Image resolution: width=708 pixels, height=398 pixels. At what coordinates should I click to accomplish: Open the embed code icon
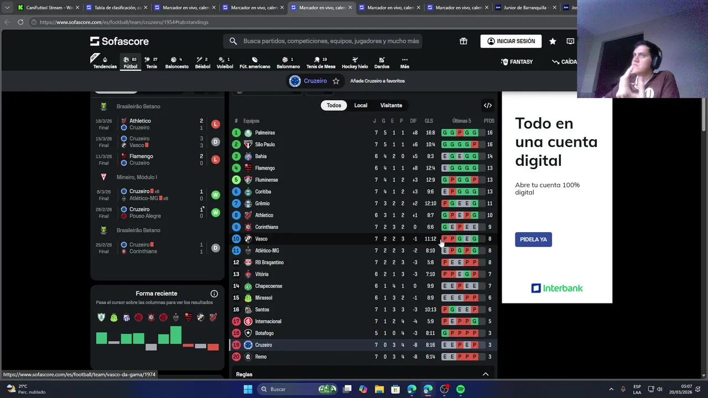click(x=488, y=106)
